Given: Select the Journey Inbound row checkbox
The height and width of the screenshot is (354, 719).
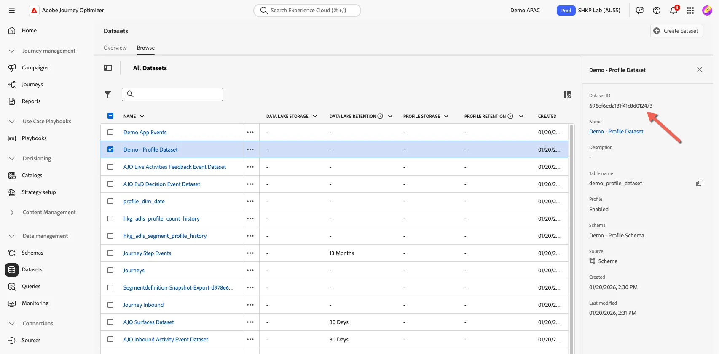Looking at the screenshot, I should pos(110,305).
